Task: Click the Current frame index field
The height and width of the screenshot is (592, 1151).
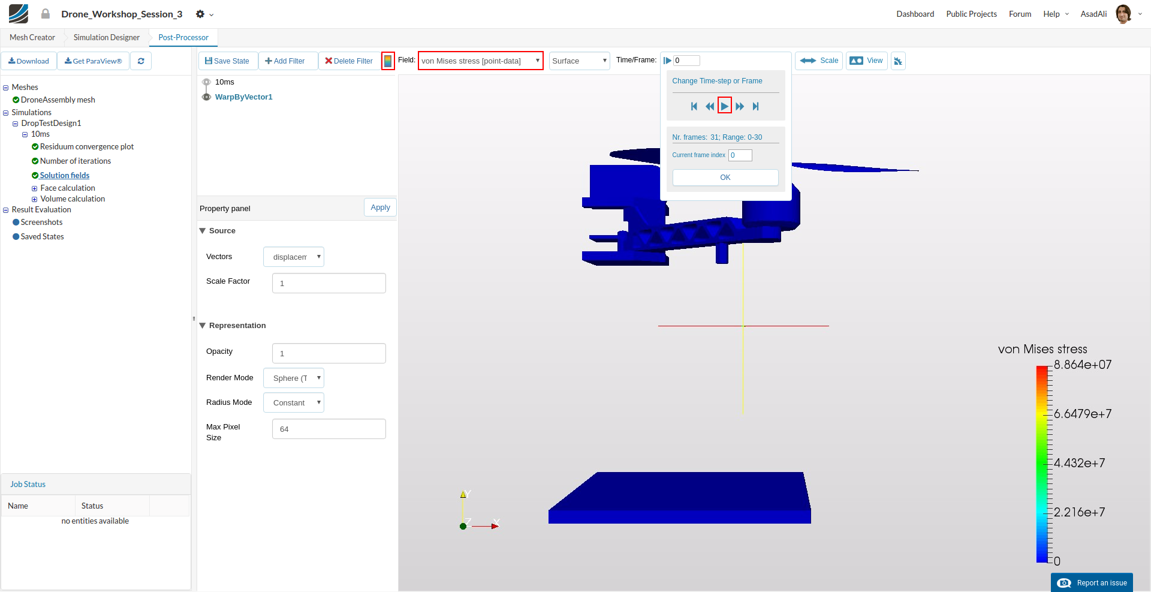Action: [x=740, y=155]
